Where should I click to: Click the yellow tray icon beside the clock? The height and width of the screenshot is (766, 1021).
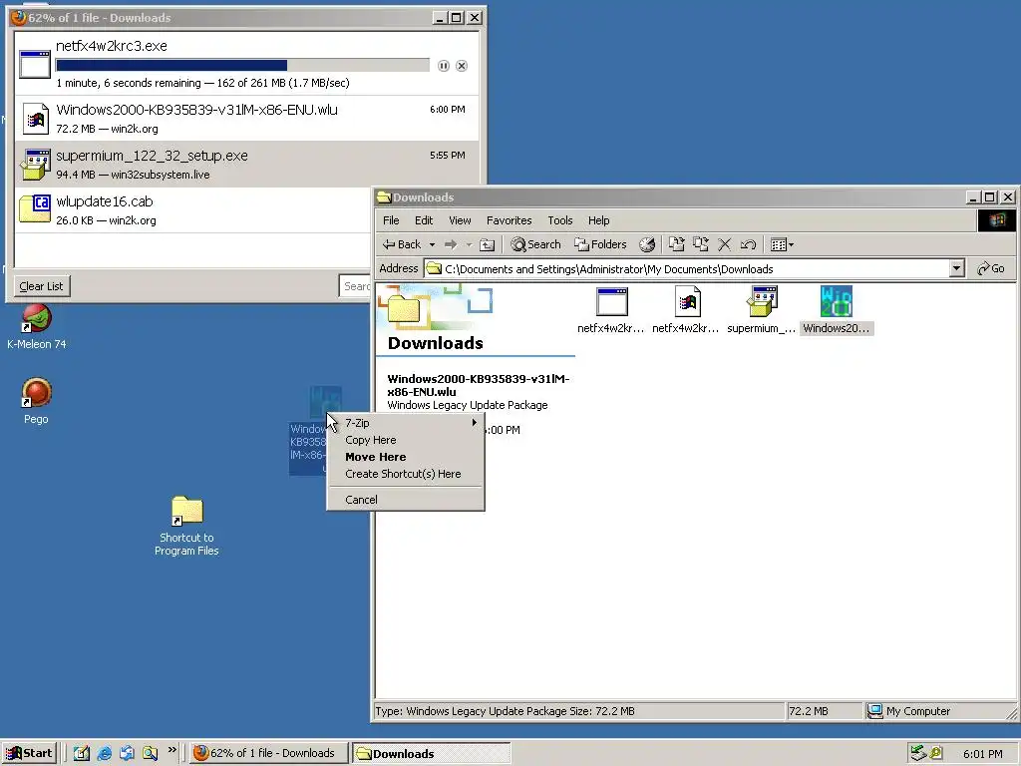click(935, 753)
